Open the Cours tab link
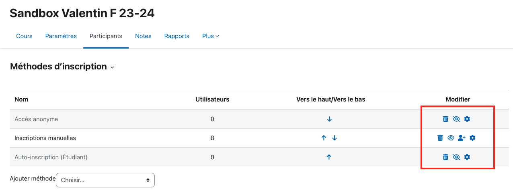Image resolution: width=513 pixels, height=195 pixels. [24, 36]
